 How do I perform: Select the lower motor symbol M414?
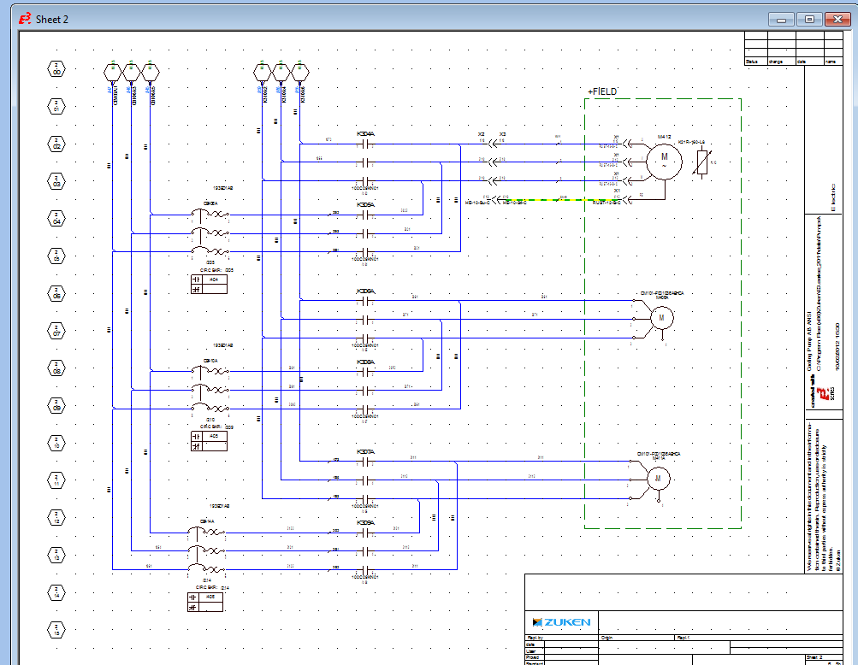pos(658,478)
